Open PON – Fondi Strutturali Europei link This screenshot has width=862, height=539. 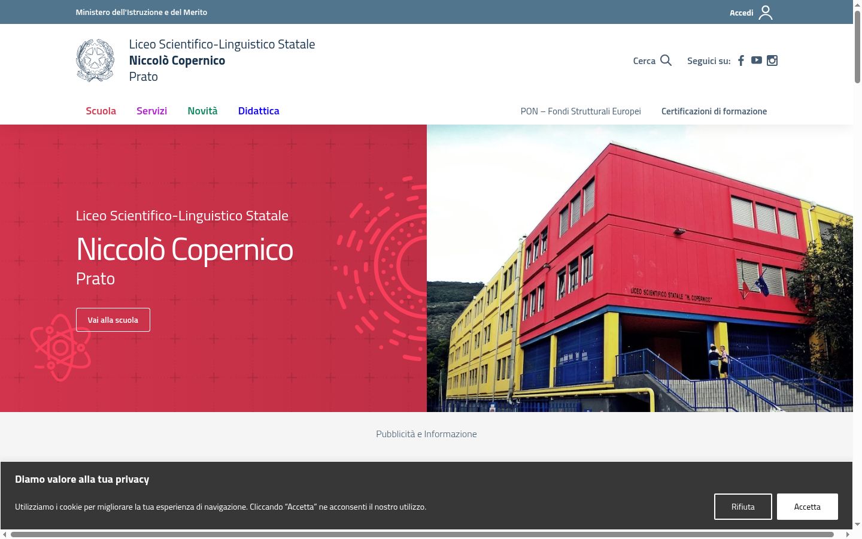581,111
